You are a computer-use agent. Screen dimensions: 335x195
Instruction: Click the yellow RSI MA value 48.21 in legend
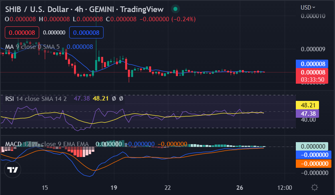tap(100, 99)
